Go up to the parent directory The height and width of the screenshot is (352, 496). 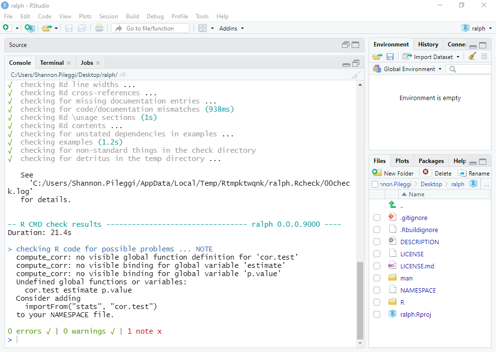(x=392, y=205)
